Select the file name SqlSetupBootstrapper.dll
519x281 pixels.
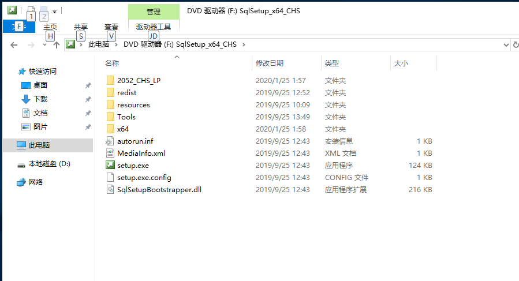point(159,190)
